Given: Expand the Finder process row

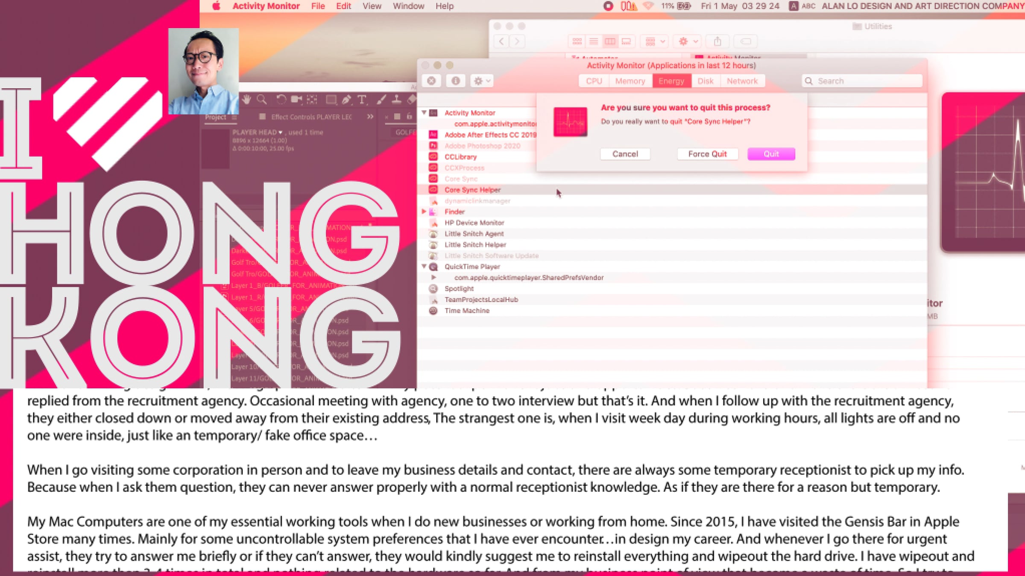Looking at the screenshot, I should pos(424,212).
